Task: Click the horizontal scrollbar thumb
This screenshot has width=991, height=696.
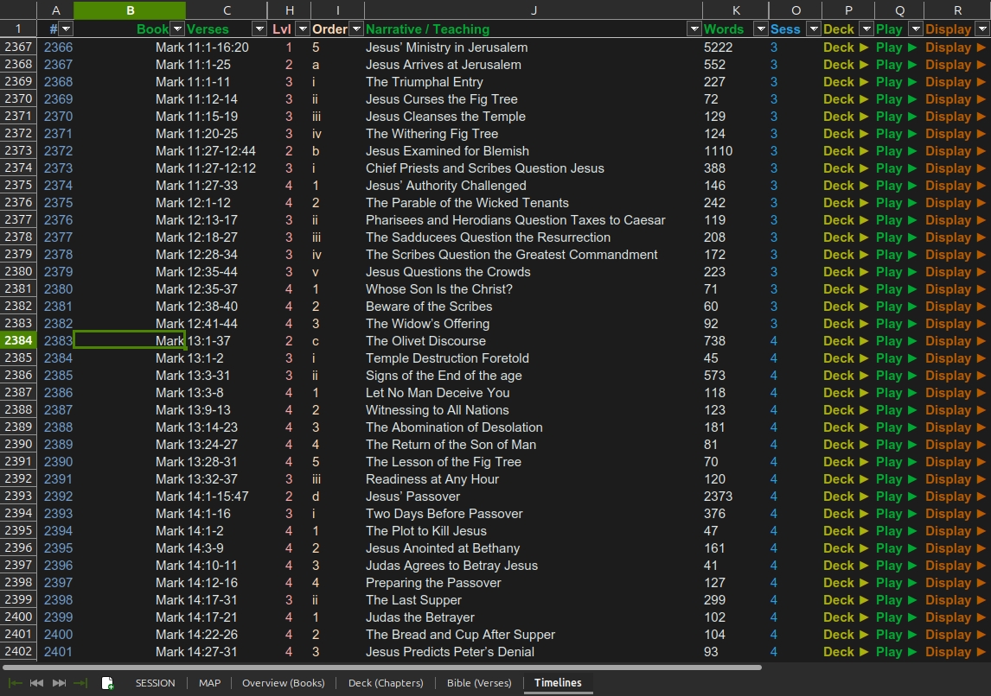Action: pyautogui.click(x=381, y=667)
